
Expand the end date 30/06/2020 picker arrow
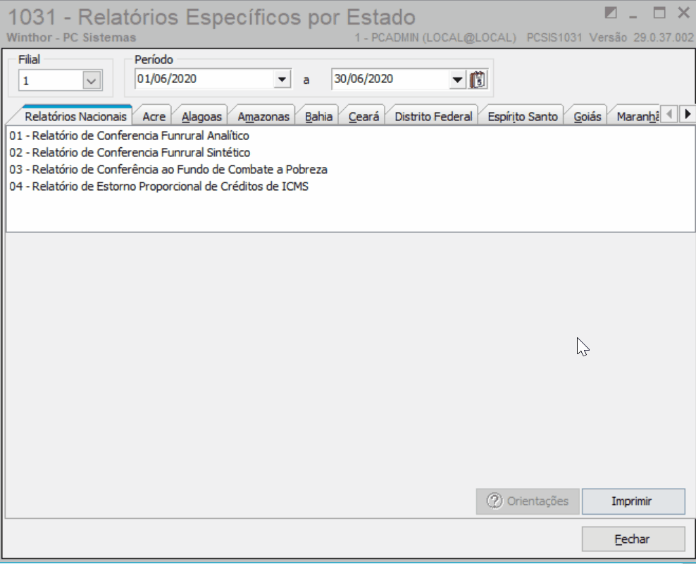pyautogui.click(x=456, y=80)
